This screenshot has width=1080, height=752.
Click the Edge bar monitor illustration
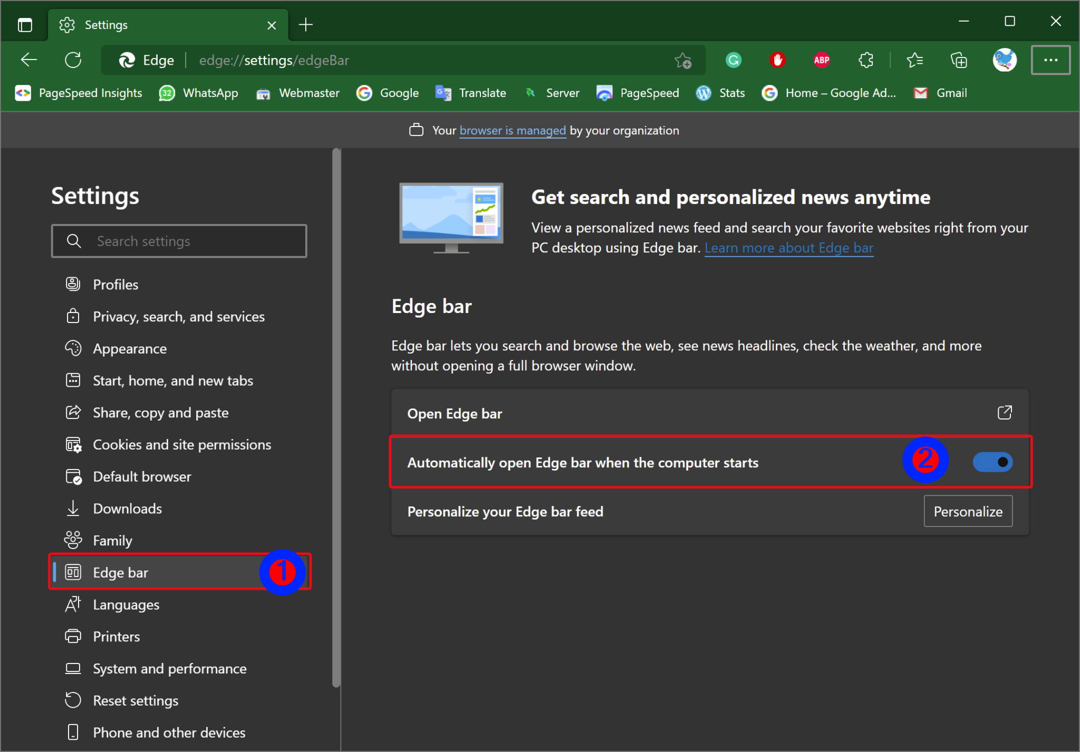click(x=451, y=218)
